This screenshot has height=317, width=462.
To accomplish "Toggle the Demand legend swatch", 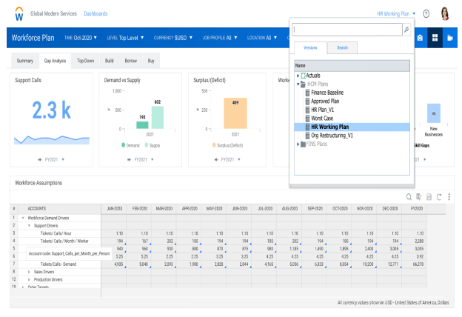I will point(123,145).
